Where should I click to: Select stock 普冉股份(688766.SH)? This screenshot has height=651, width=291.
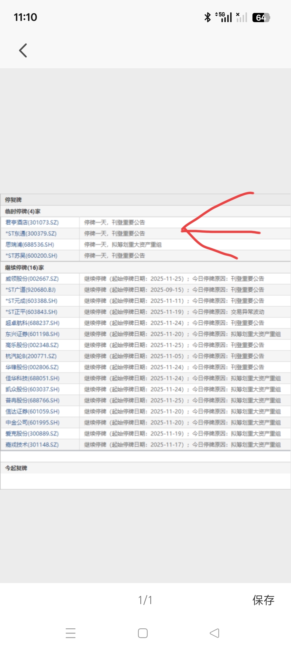pyautogui.click(x=32, y=400)
